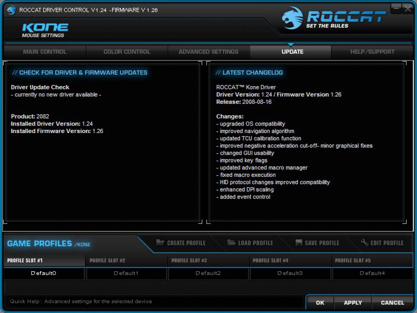Click the Save Profile label

tap(322, 243)
